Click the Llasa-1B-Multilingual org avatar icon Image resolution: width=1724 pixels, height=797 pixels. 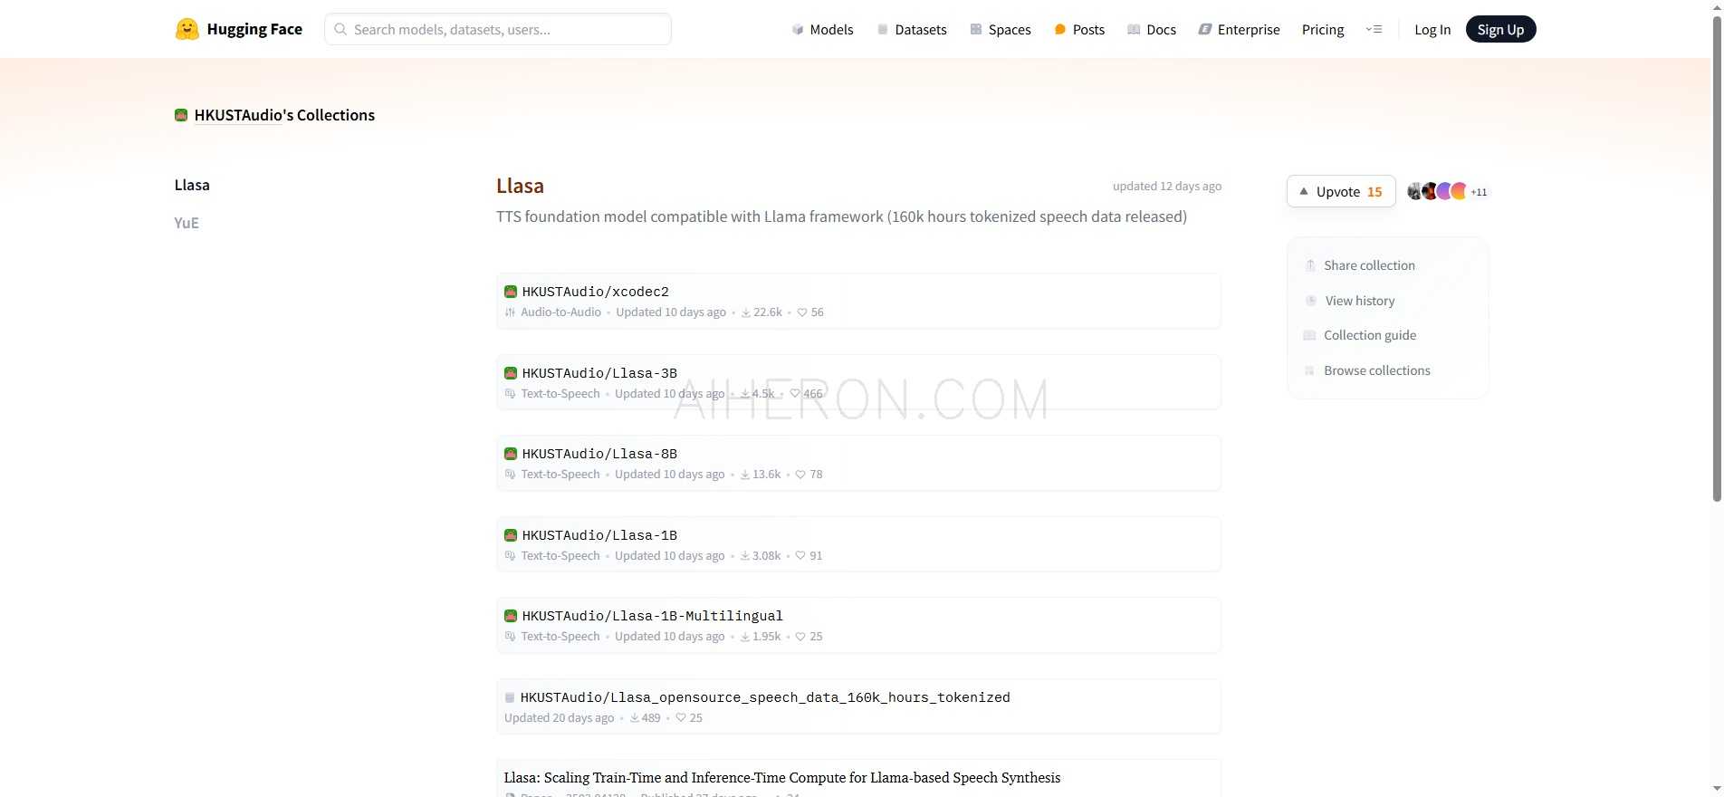pos(511,616)
